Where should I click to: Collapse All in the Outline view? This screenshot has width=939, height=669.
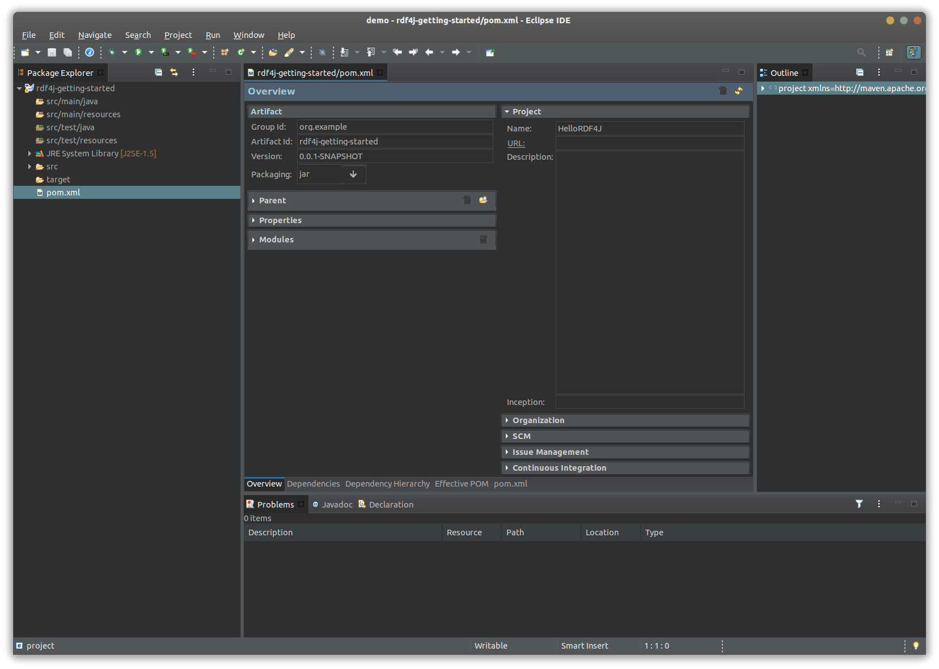(860, 73)
